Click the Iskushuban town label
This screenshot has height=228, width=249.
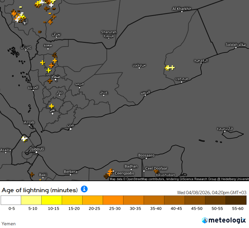click(x=165, y=175)
